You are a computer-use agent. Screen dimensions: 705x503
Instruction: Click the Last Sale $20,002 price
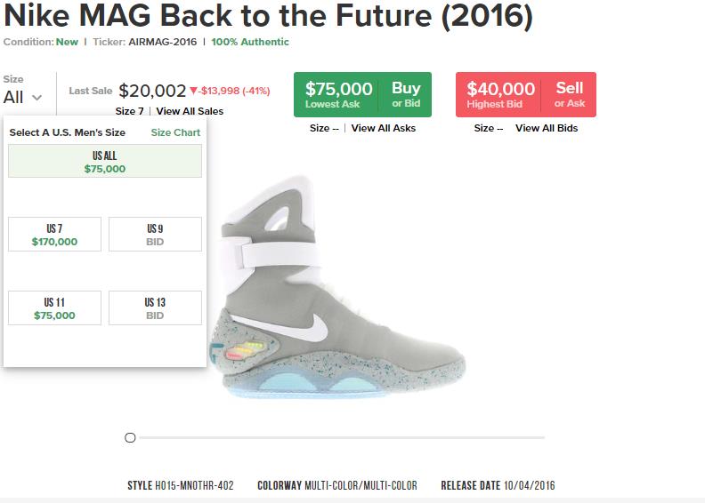(x=152, y=91)
